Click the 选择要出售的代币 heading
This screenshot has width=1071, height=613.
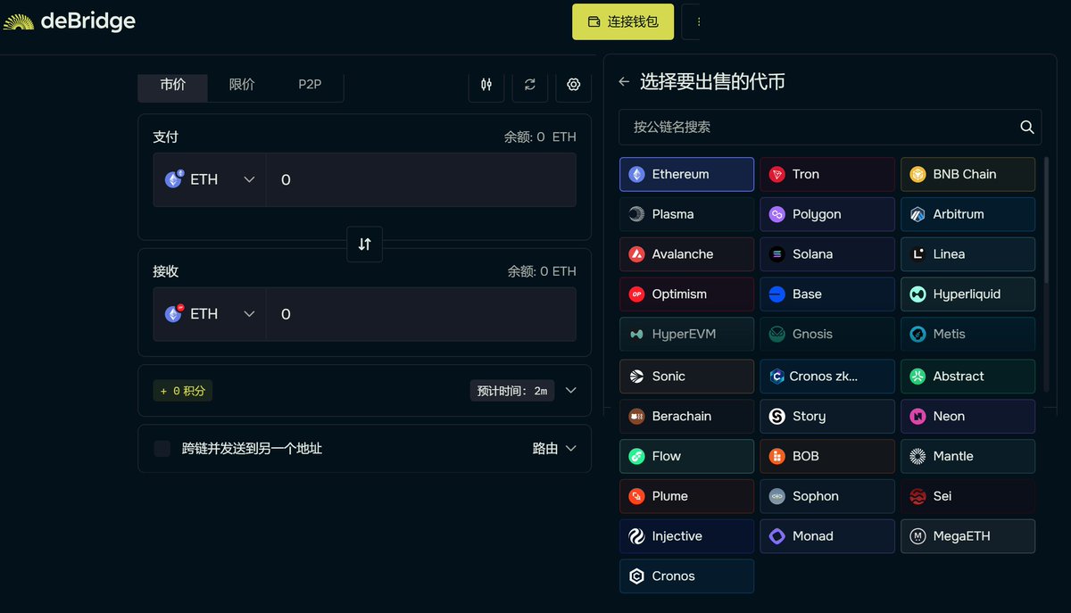click(712, 82)
